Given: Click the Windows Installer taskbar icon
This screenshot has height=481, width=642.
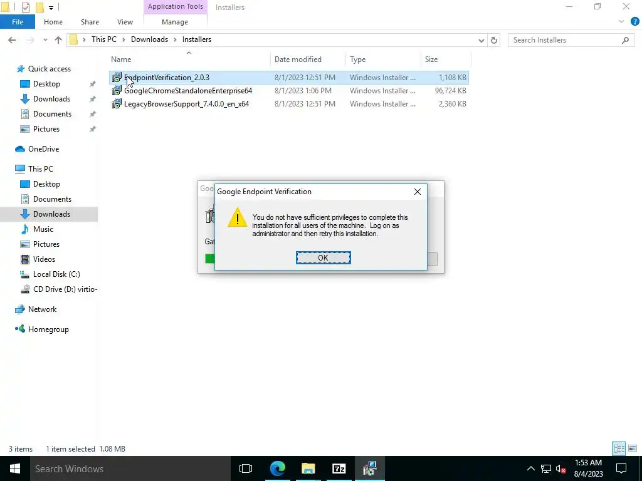Looking at the screenshot, I should 370,468.
